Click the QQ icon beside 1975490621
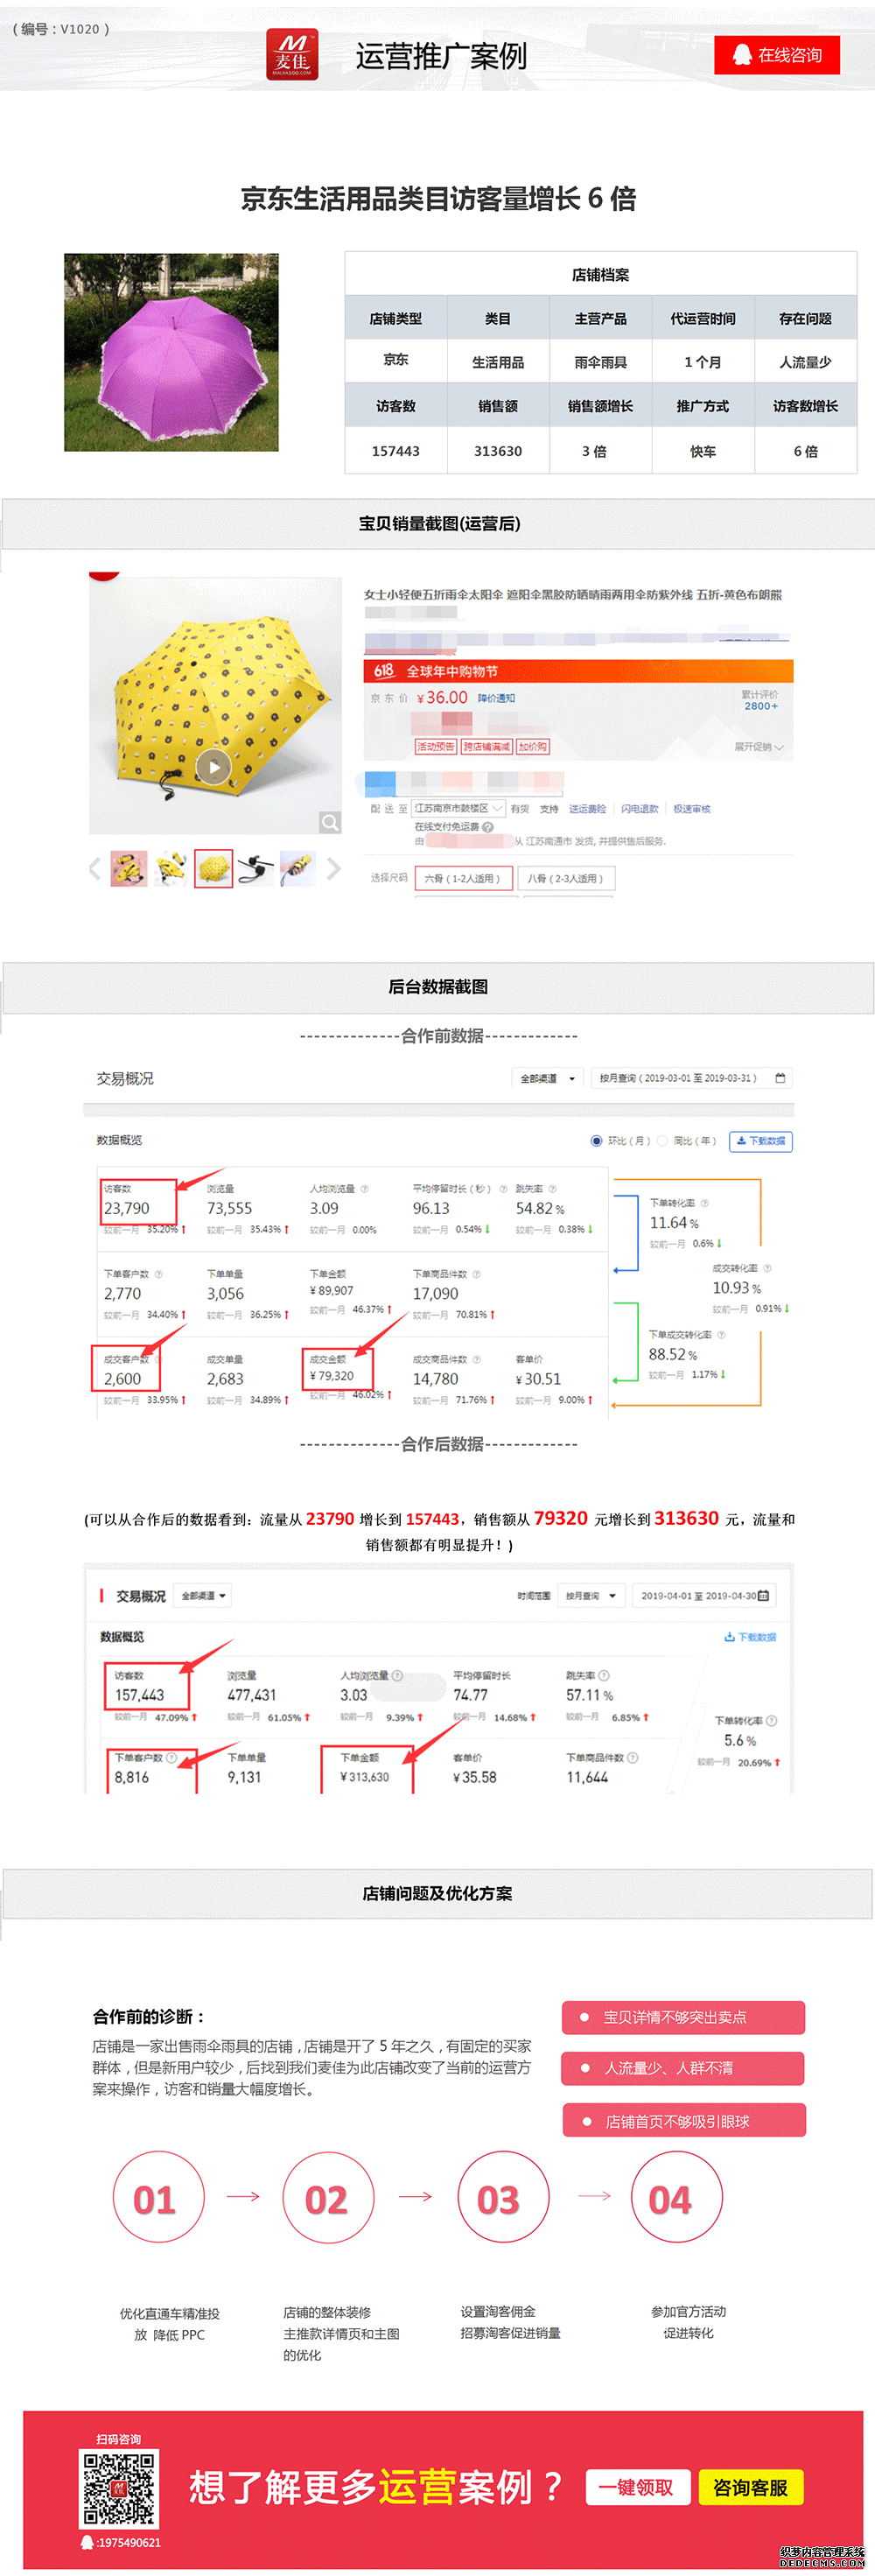875x2576 pixels. [x=87, y=2541]
